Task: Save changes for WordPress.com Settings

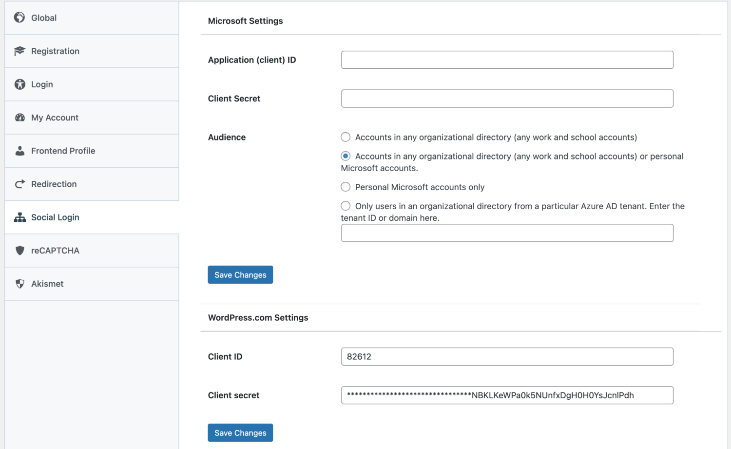Action: pos(240,432)
